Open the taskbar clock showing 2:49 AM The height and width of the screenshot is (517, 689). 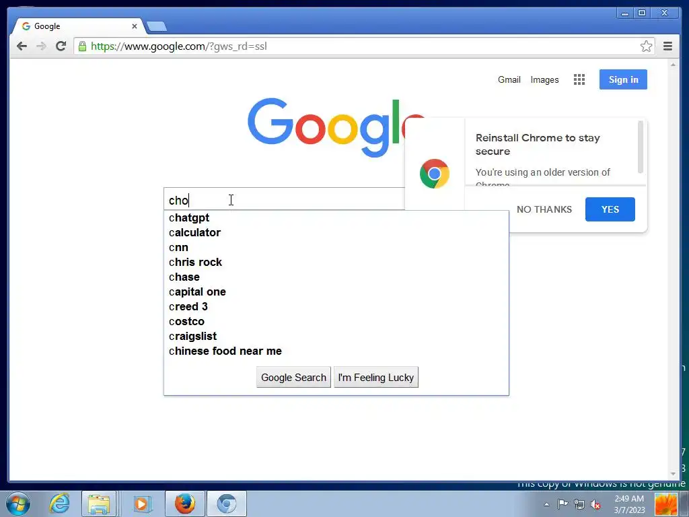point(629,504)
